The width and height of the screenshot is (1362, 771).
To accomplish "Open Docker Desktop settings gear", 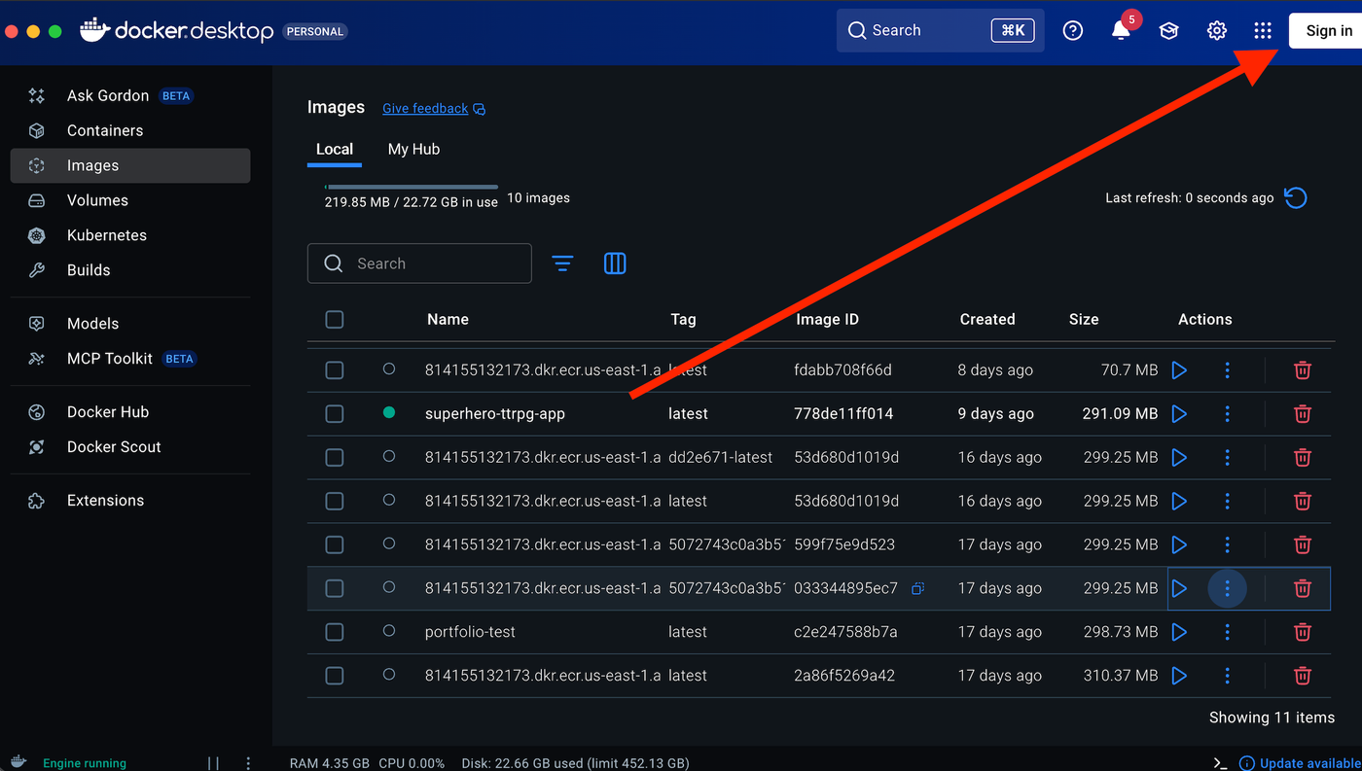I will coord(1216,31).
